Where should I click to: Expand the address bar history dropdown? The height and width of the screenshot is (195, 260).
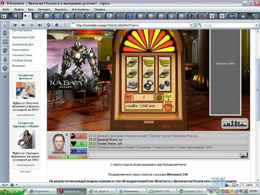coord(192,25)
